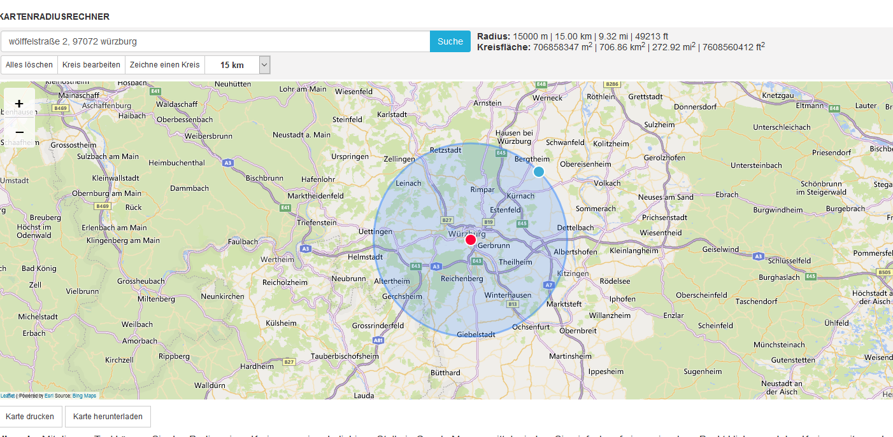Open the Leaflet attribution link
The width and height of the screenshot is (893, 437).
point(7,396)
